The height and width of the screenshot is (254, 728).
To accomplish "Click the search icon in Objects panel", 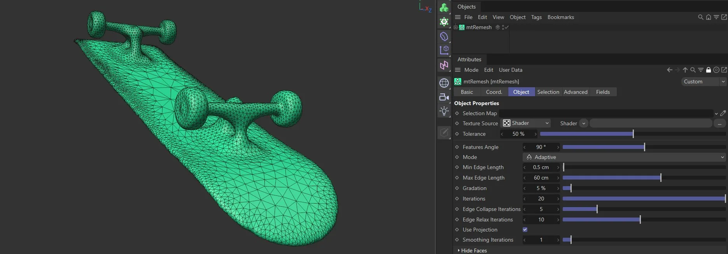I will pyautogui.click(x=700, y=17).
